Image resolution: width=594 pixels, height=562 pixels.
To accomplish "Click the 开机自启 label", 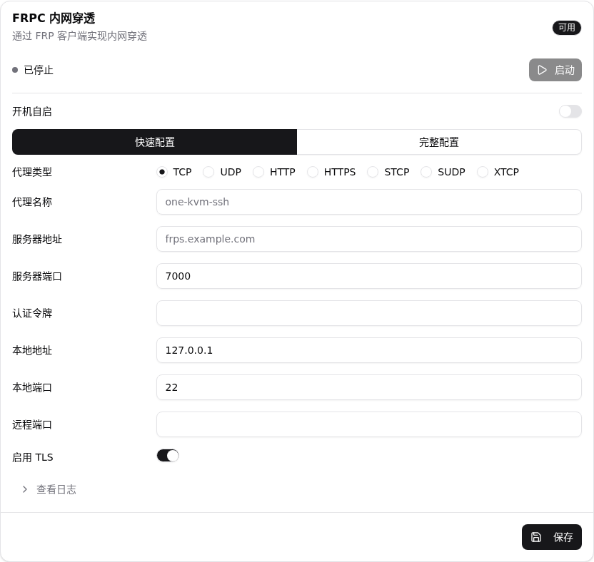I will (32, 111).
